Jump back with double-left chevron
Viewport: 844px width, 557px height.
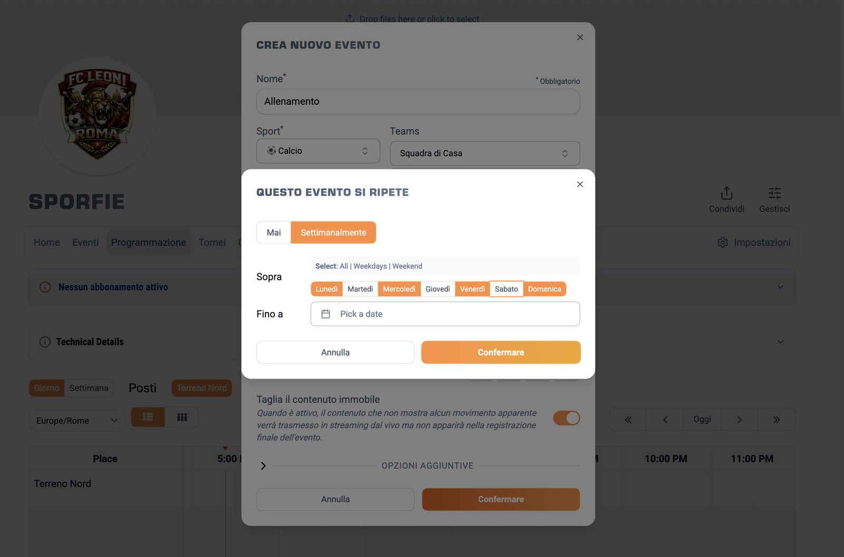tap(628, 419)
